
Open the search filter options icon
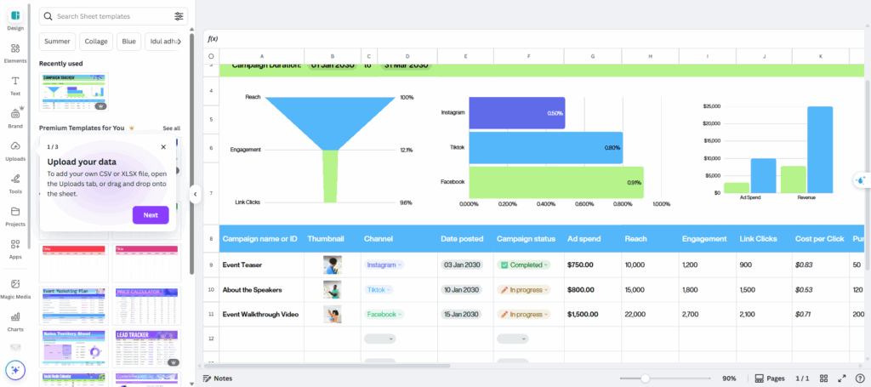[x=179, y=17]
